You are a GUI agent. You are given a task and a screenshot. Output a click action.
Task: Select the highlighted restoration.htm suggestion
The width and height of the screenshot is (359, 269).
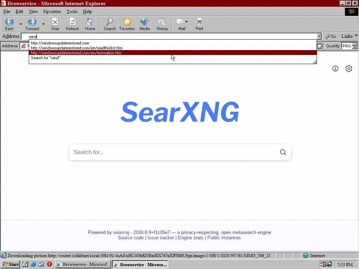[173, 53]
